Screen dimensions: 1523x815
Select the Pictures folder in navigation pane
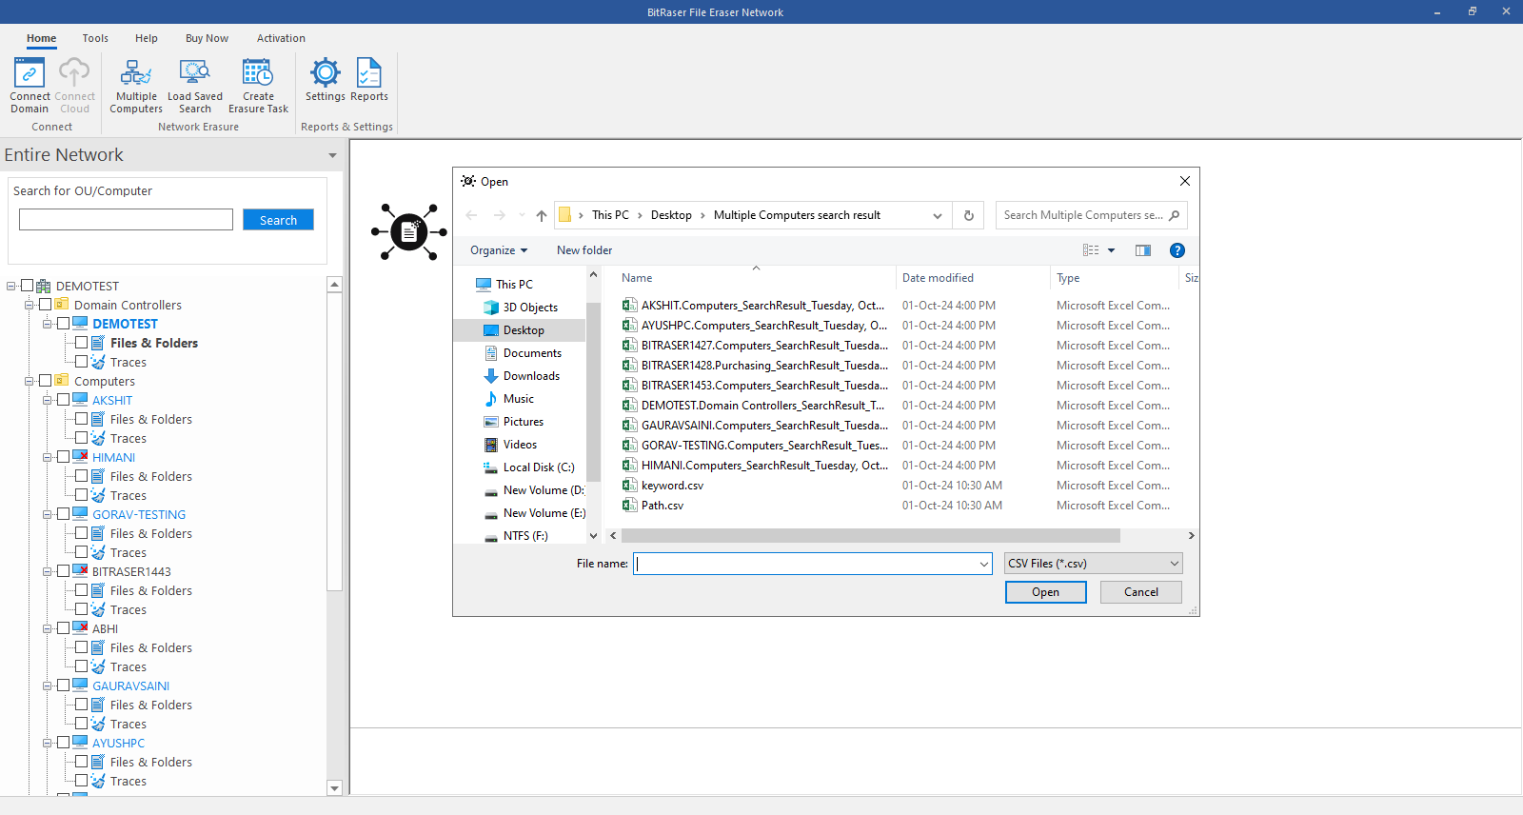tap(523, 422)
